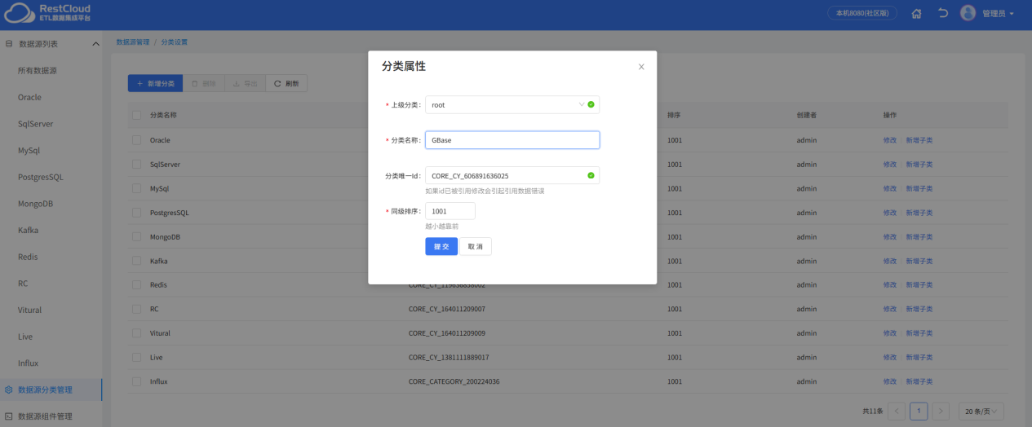The width and height of the screenshot is (1032, 427).
Task: Click the category name input field
Action: pyautogui.click(x=512, y=140)
